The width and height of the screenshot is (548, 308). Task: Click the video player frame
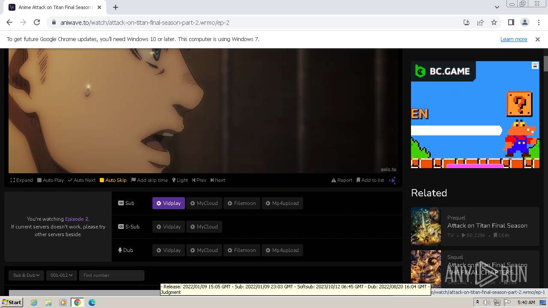(x=203, y=111)
